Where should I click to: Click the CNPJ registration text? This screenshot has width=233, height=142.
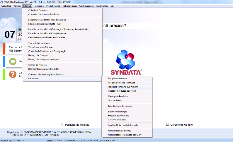[36, 135]
